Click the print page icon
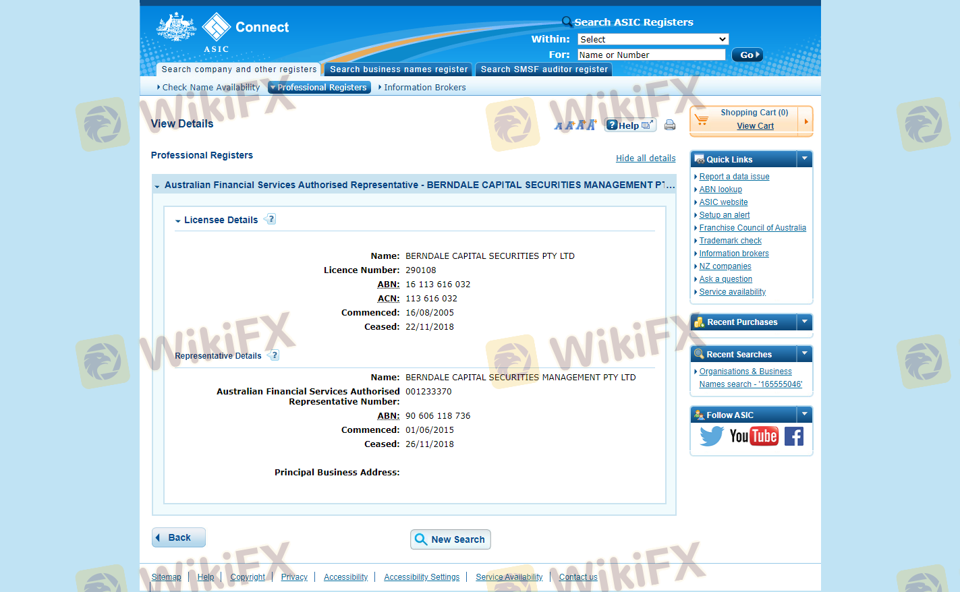 pyautogui.click(x=669, y=125)
